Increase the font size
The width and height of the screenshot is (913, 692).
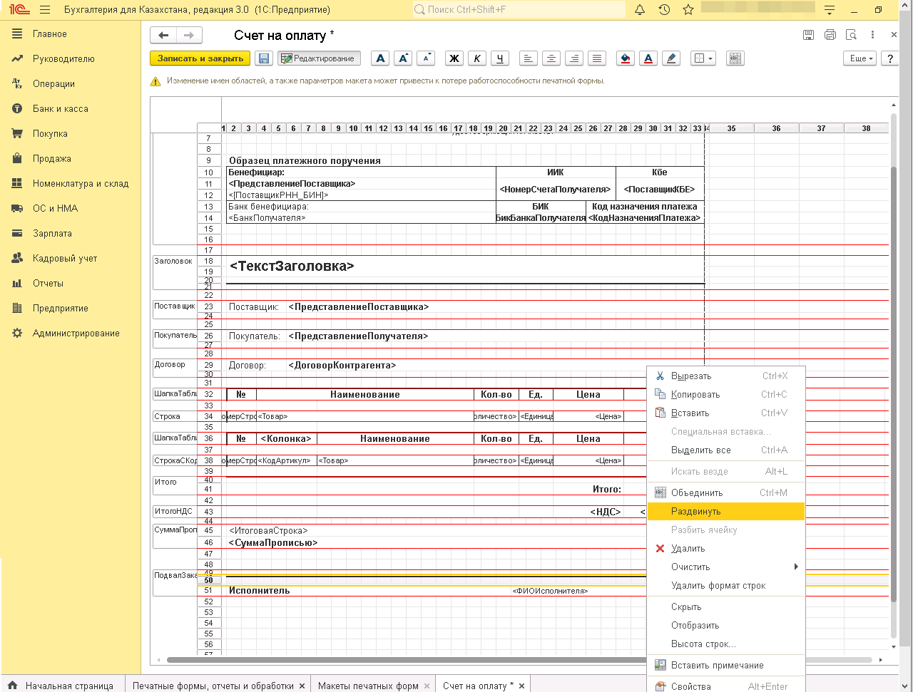403,58
